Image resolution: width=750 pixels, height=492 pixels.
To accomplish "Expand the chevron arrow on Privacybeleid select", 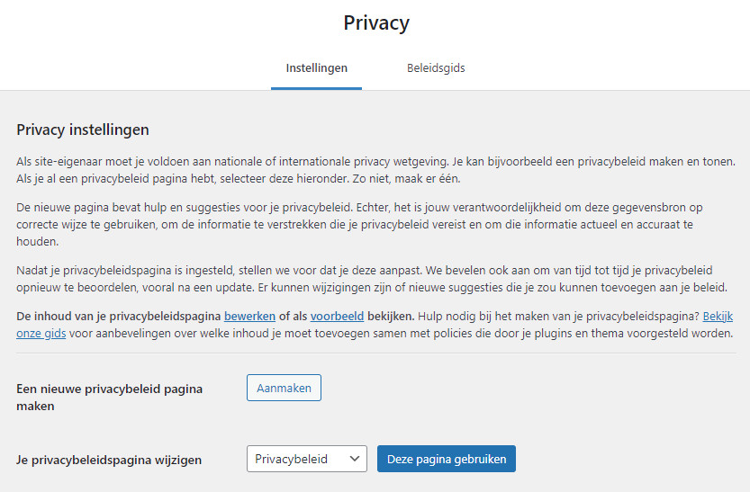I will click(353, 459).
